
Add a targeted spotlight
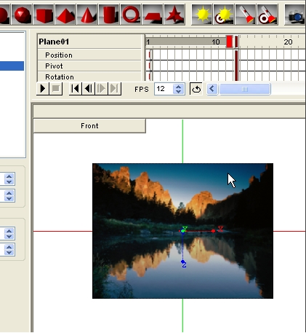(267, 15)
